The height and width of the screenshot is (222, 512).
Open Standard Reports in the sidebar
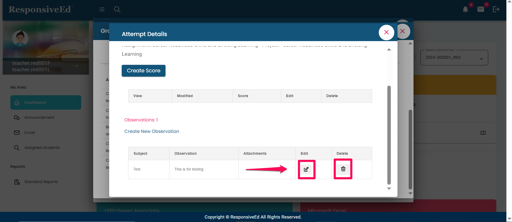click(41, 182)
